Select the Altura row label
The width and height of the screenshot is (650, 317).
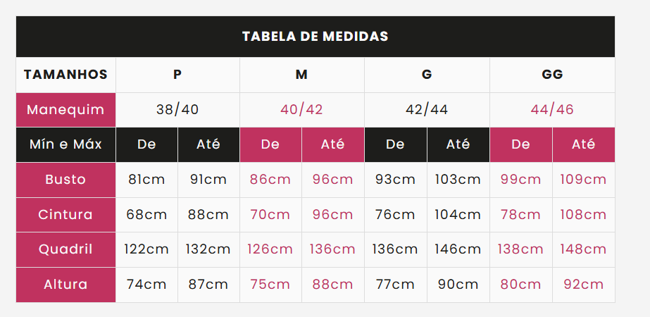[65, 285]
